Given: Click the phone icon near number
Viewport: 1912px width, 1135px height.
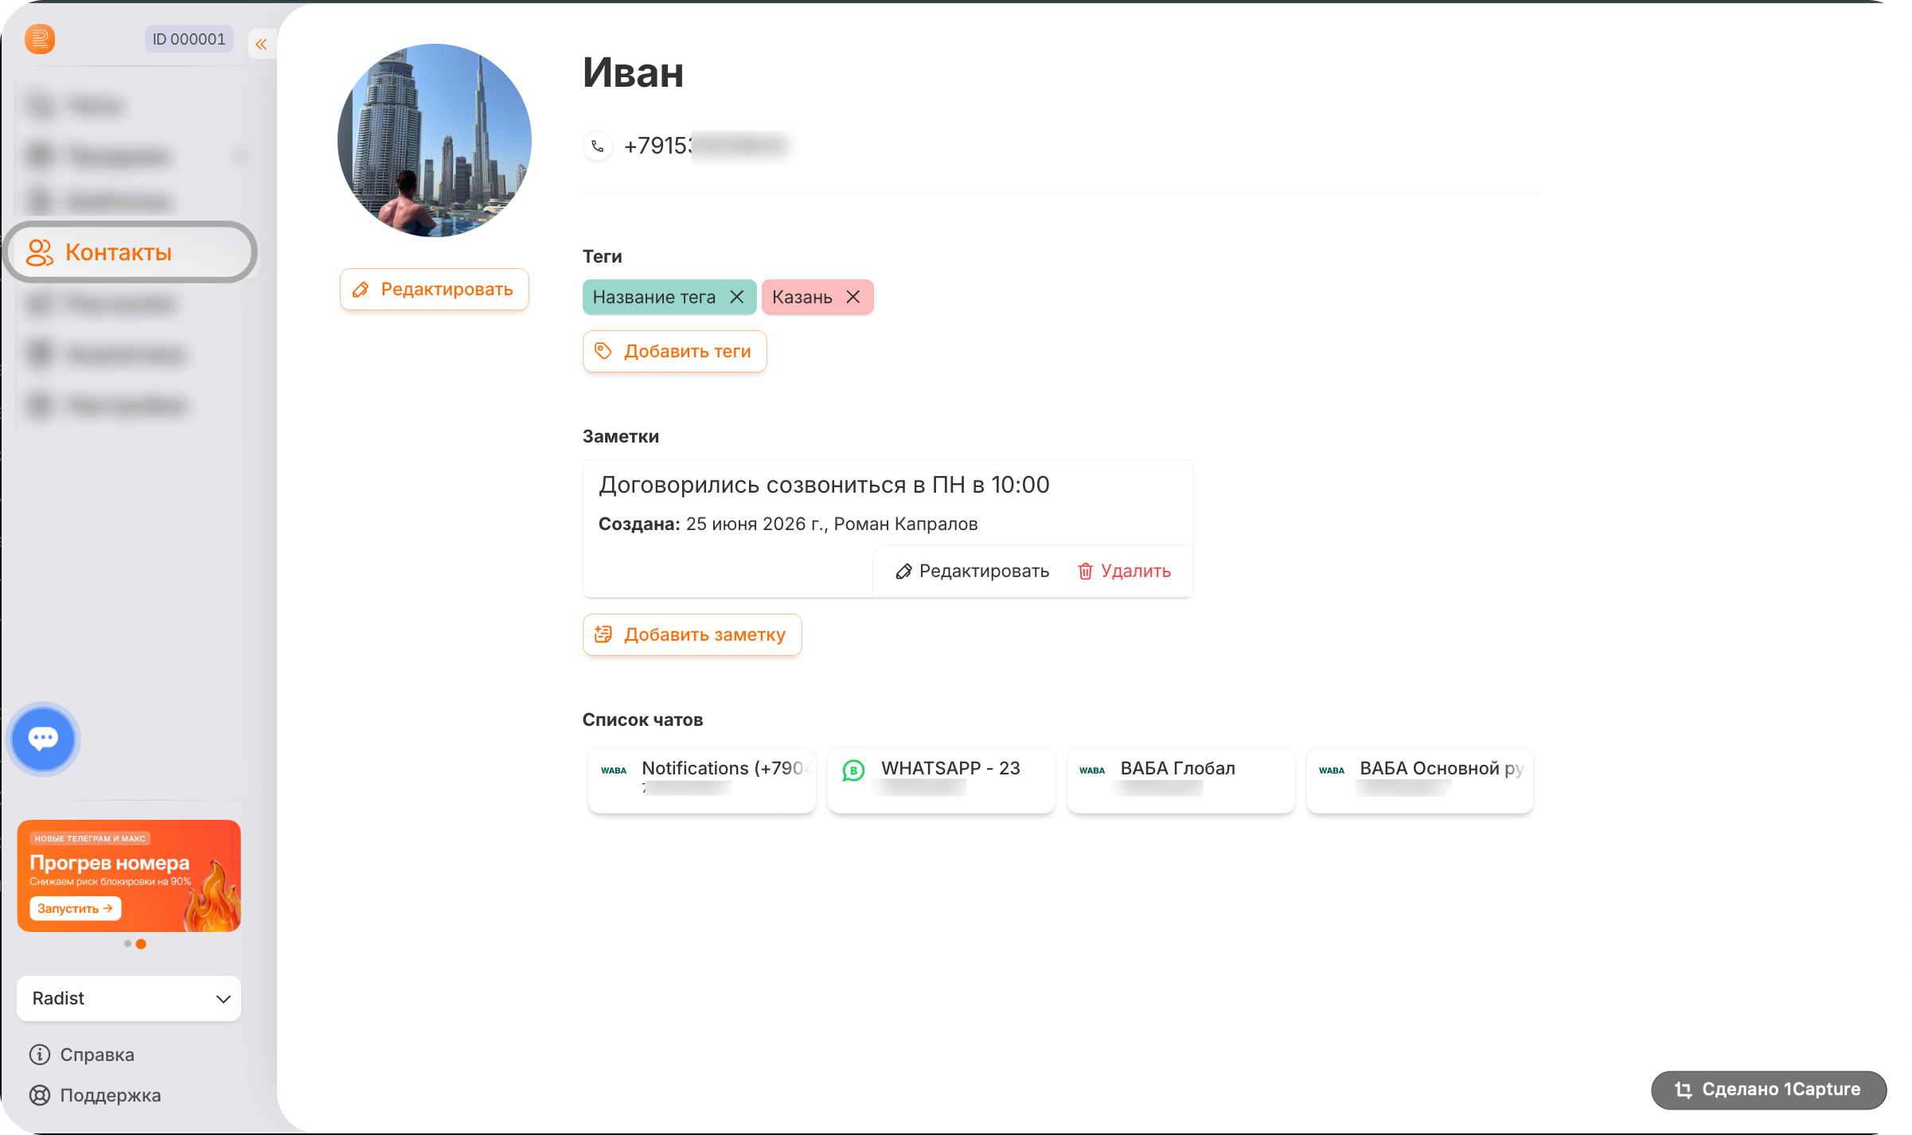Looking at the screenshot, I should pyautogui.click(x=598, y=146).
